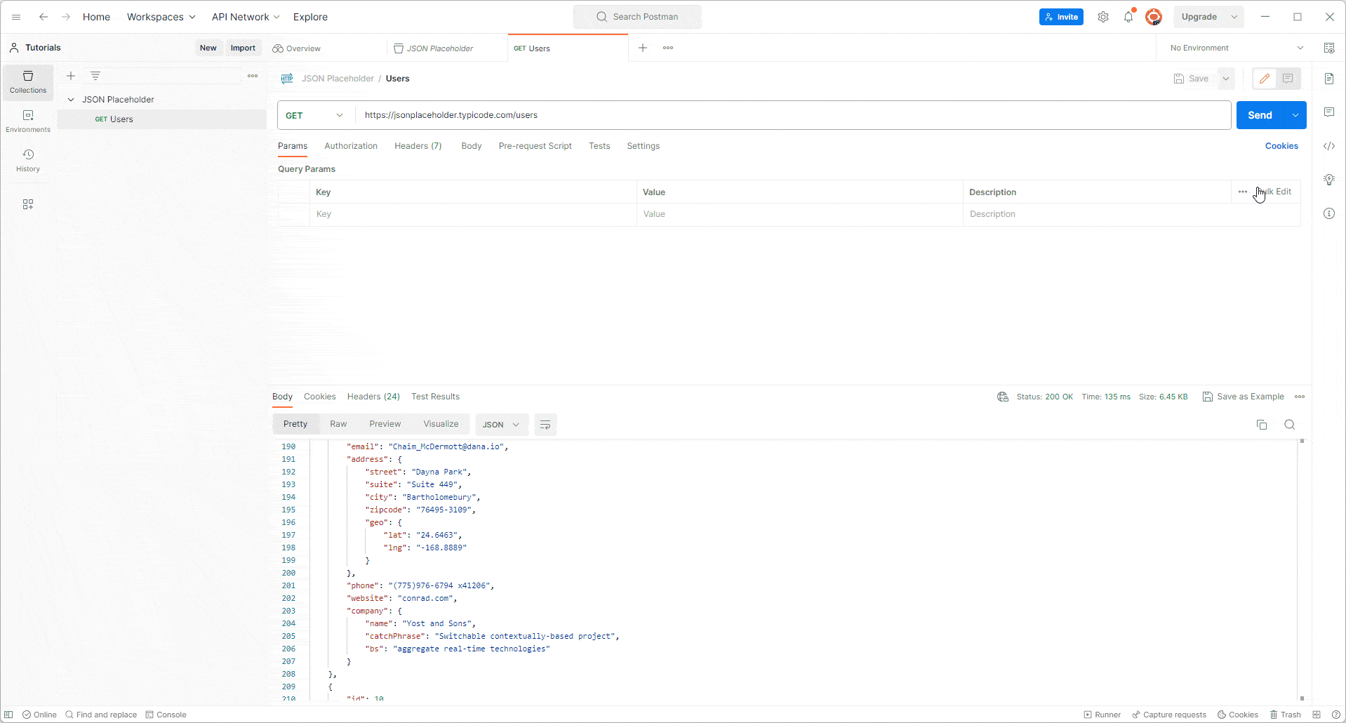Select the Raw response view
The image size is (1346, 723).
[x=338, y=424]
